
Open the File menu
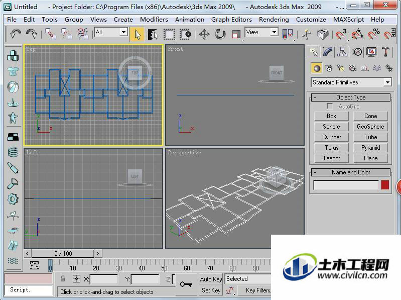point(12,20)
